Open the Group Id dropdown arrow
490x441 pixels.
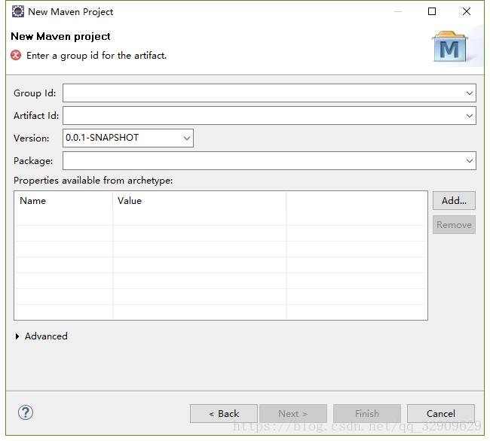[469, 93]
